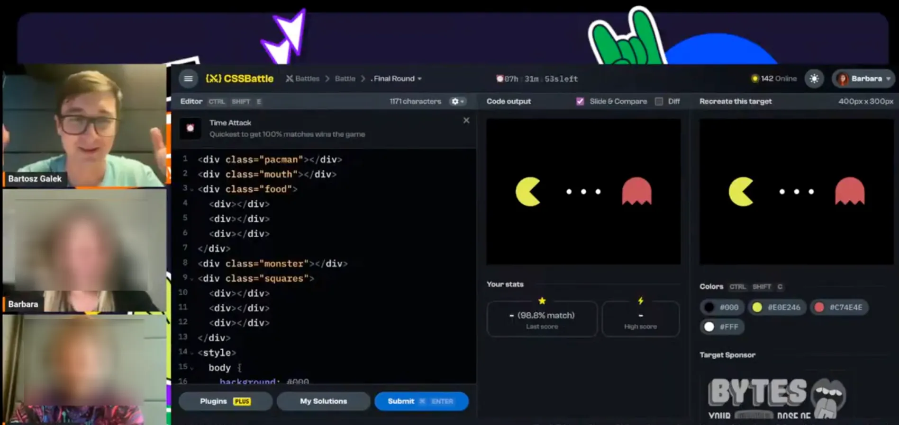Click the PLUS badge on Plugins
Screen dimensions: 899x425
coord(242,401)
